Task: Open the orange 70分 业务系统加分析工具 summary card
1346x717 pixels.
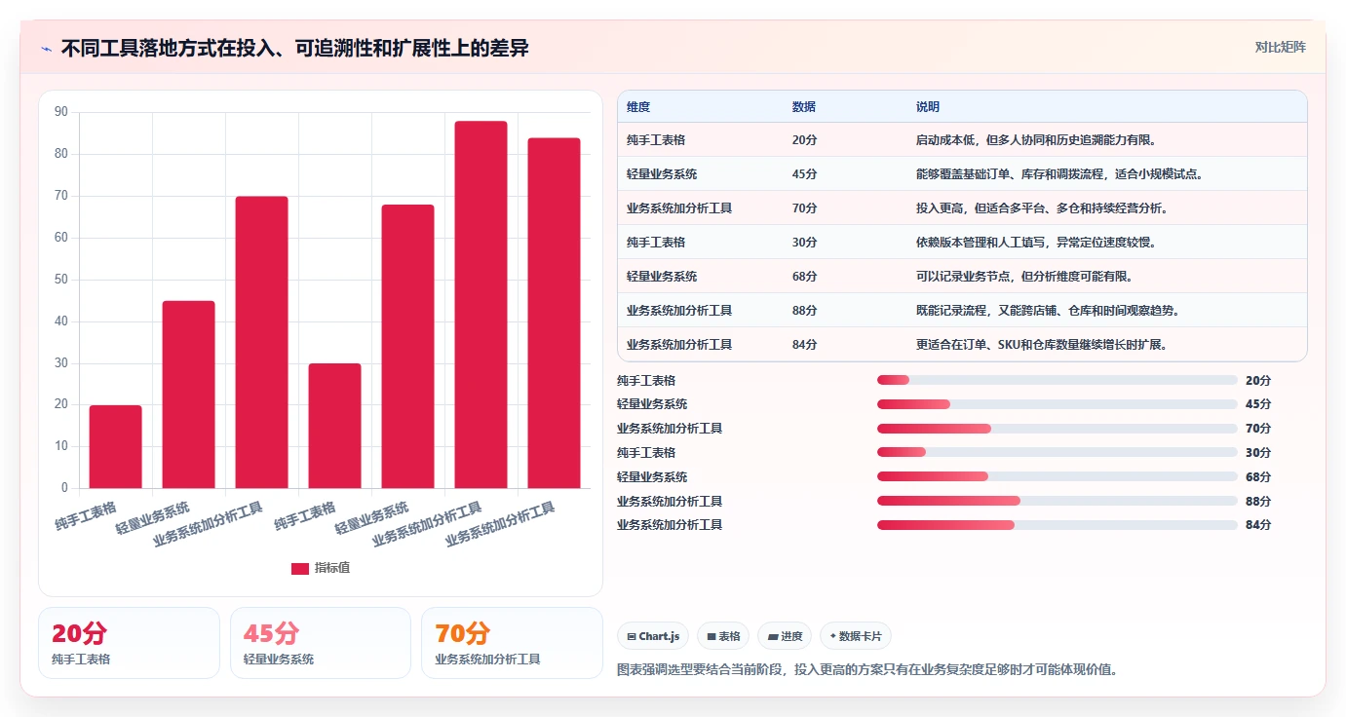Action: pyautogui.click(x=512, y=643)
